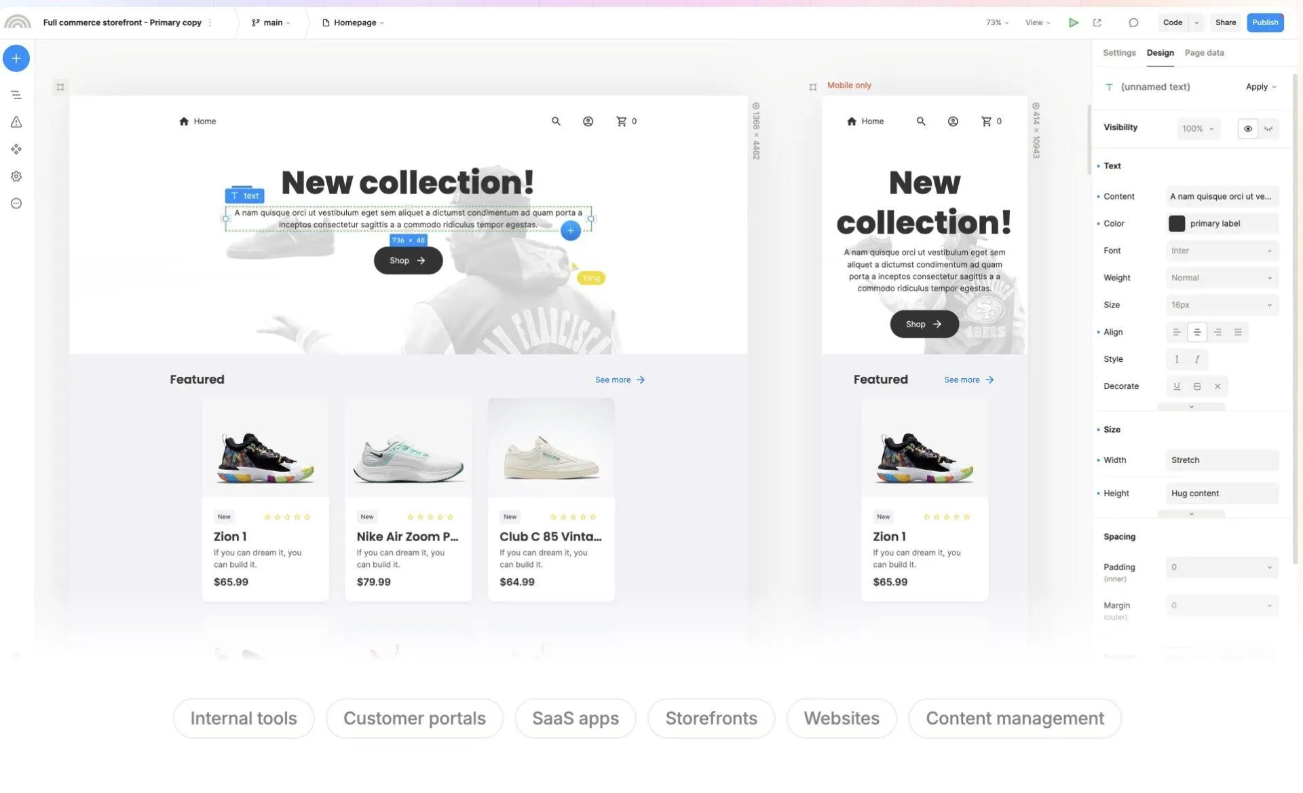
Task: Click the primary label color swatch
Action: click(1177, 223)
